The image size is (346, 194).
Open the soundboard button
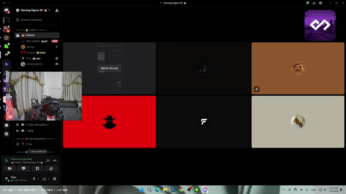[51, 168]
